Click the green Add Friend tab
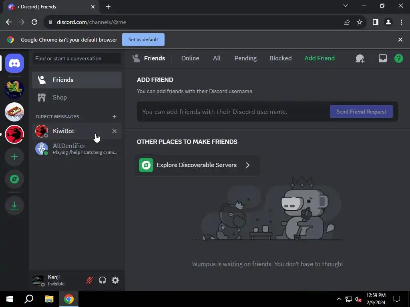The height and width of the screenshot is (307, 410). point(320,58)
